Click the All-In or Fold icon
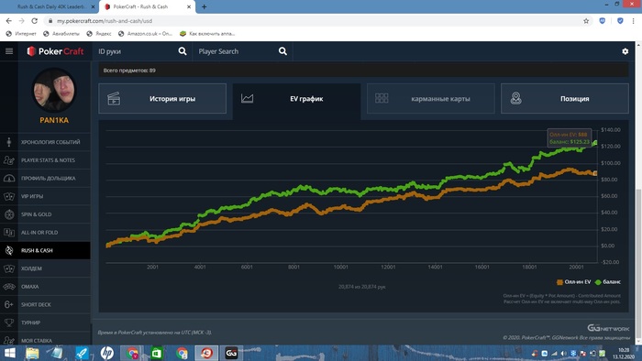642x361 pixels. tap(9, 232)
